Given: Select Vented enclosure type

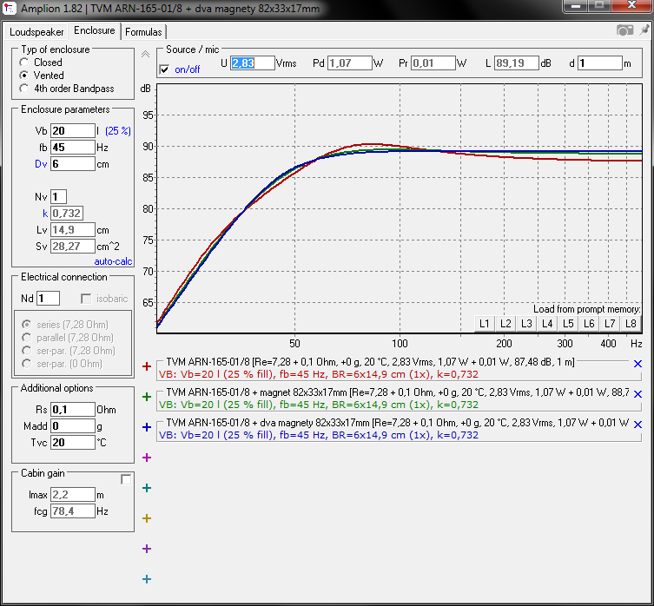Looking at the screenshot, I should click(x=24, y=76).
